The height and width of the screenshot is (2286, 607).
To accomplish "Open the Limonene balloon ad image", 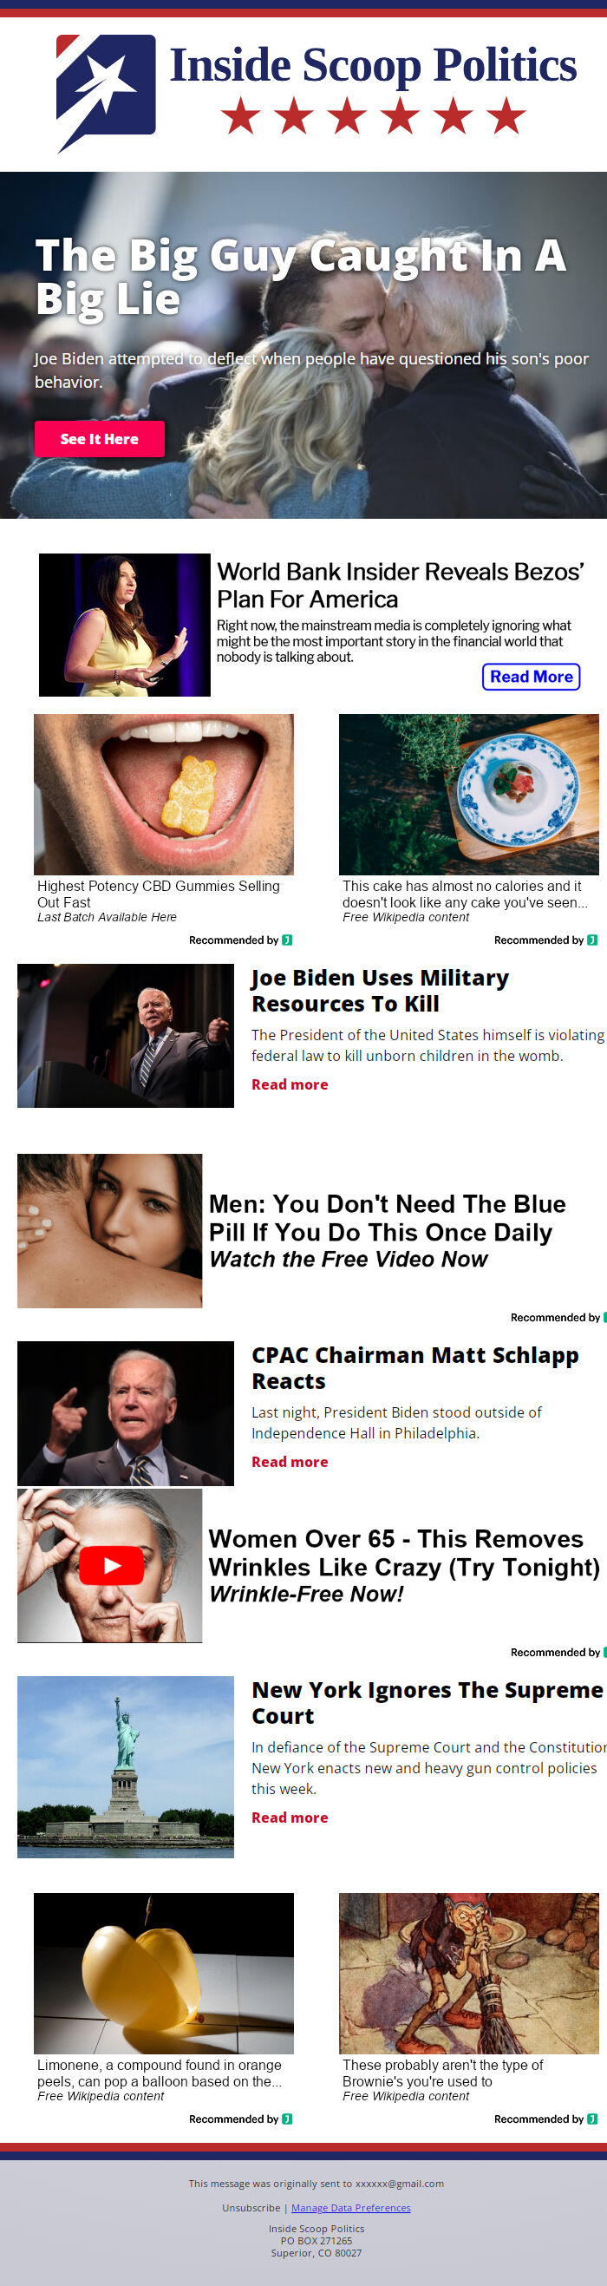I will click(163, 1974).
